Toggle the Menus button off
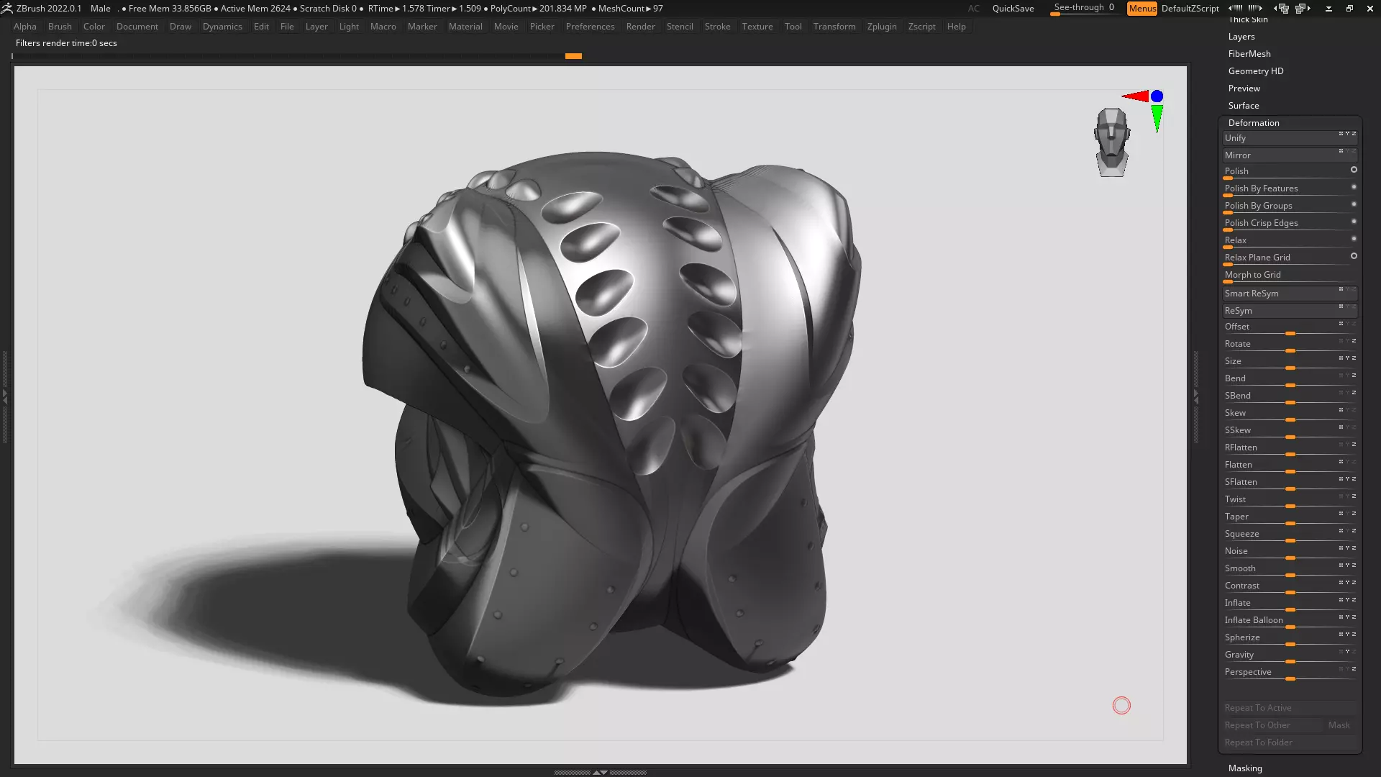 click(1141, 9)
